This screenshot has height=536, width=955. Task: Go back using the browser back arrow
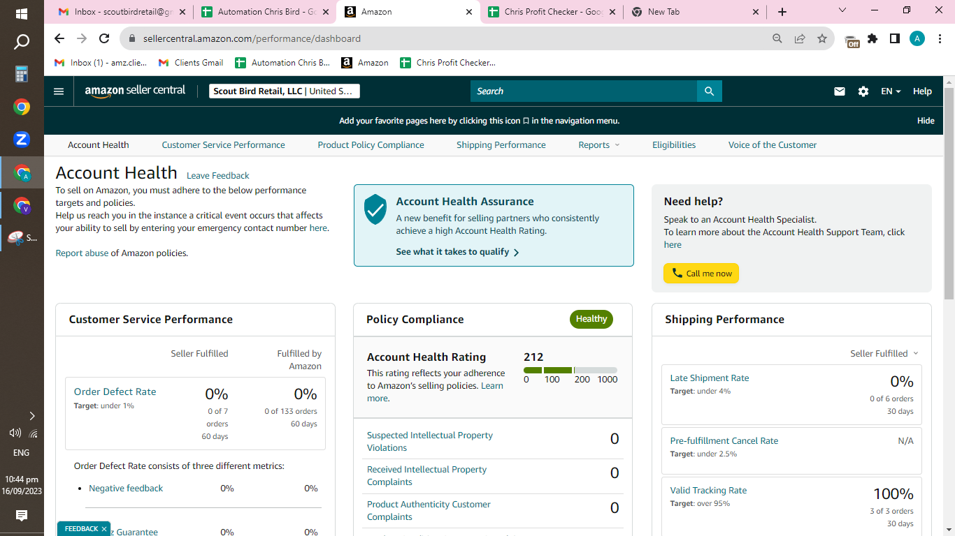(59, 39)
